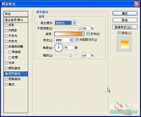Click the angle dial control
The height and width of the screenshot is (117, 141).
tap(59, 48)
